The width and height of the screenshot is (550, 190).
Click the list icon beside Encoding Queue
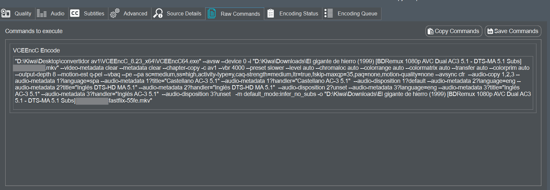(x=328, y=13)
